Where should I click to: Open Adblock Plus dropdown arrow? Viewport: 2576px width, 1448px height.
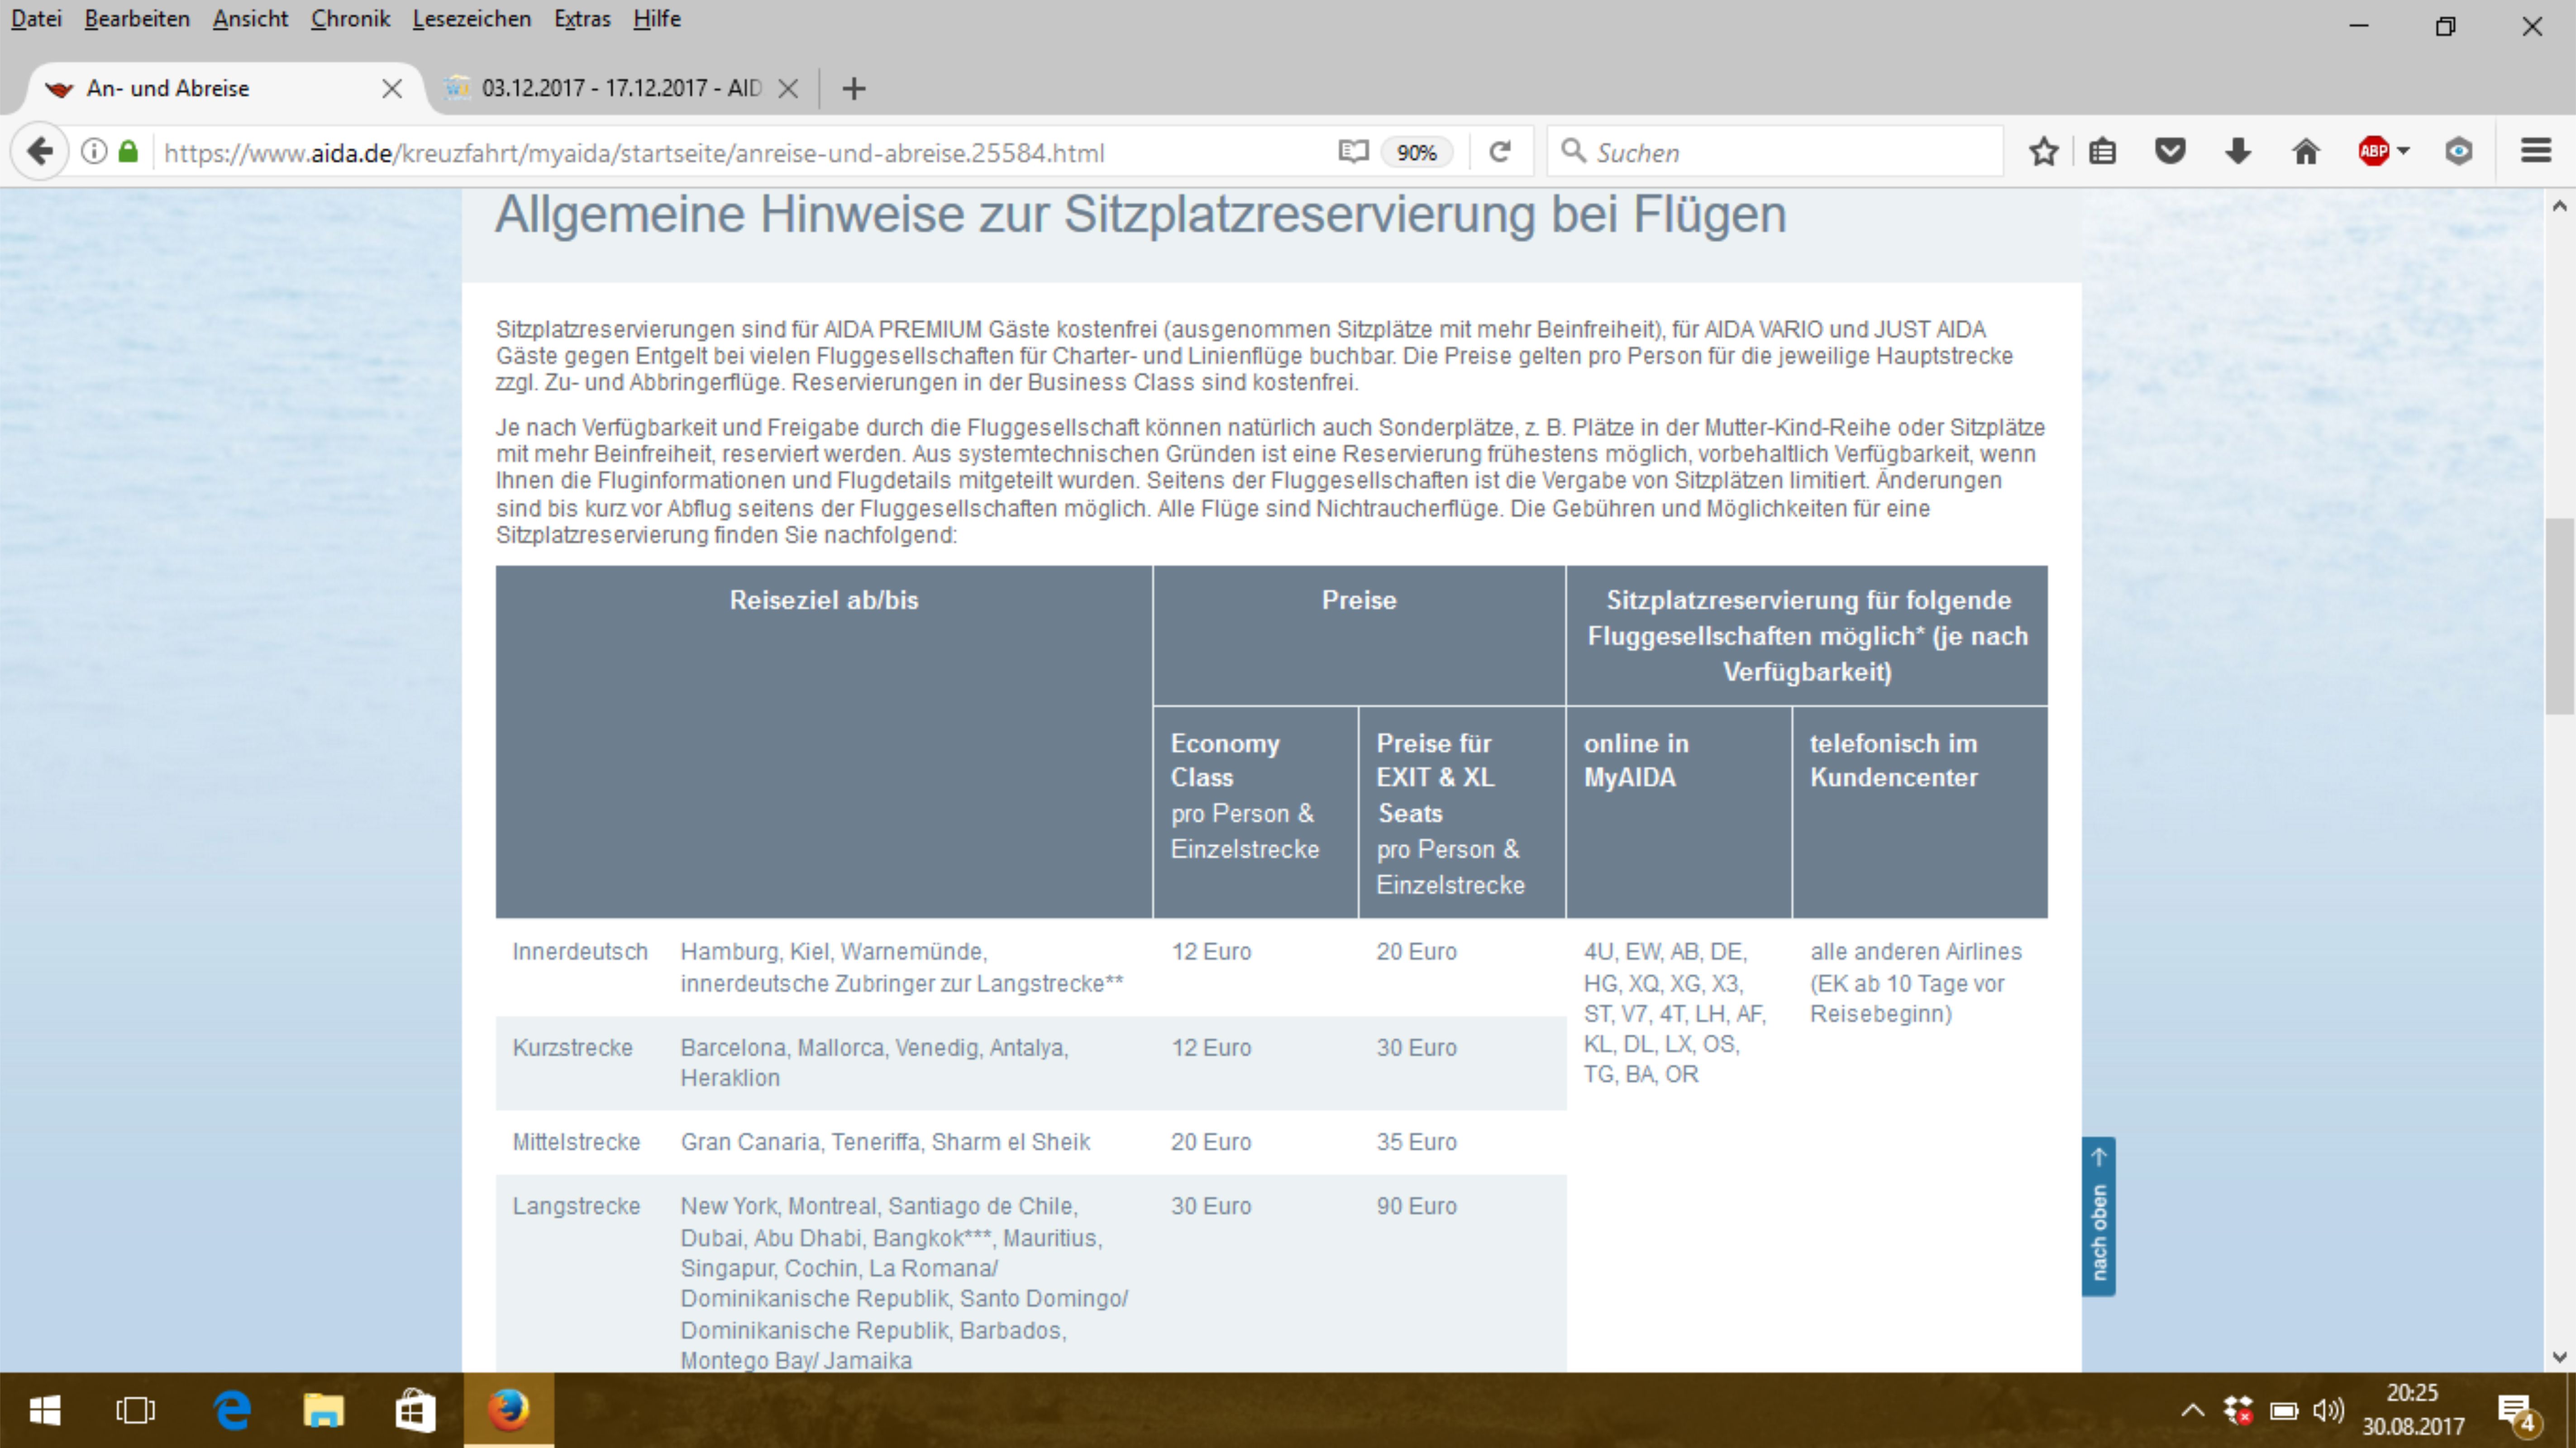[x=2404, y=152]
